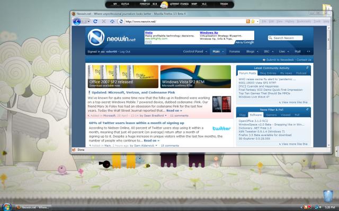Switch to the Software tab
The height and width of the screenshot is (211, 339).
click(x=255, y=115)
